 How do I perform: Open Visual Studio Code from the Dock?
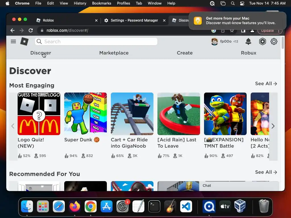(x=186, y=206)
